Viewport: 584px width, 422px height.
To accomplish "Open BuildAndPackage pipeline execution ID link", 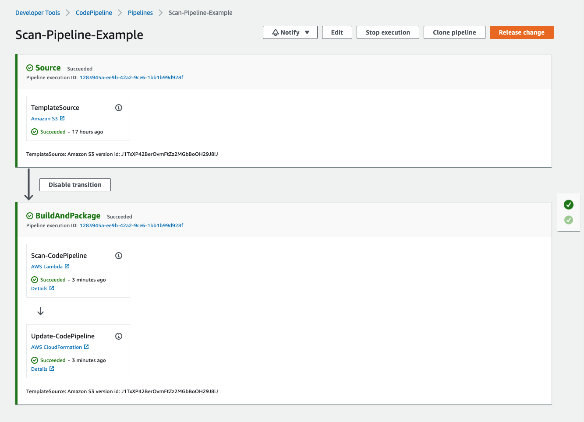I will [x=131, y=225].
